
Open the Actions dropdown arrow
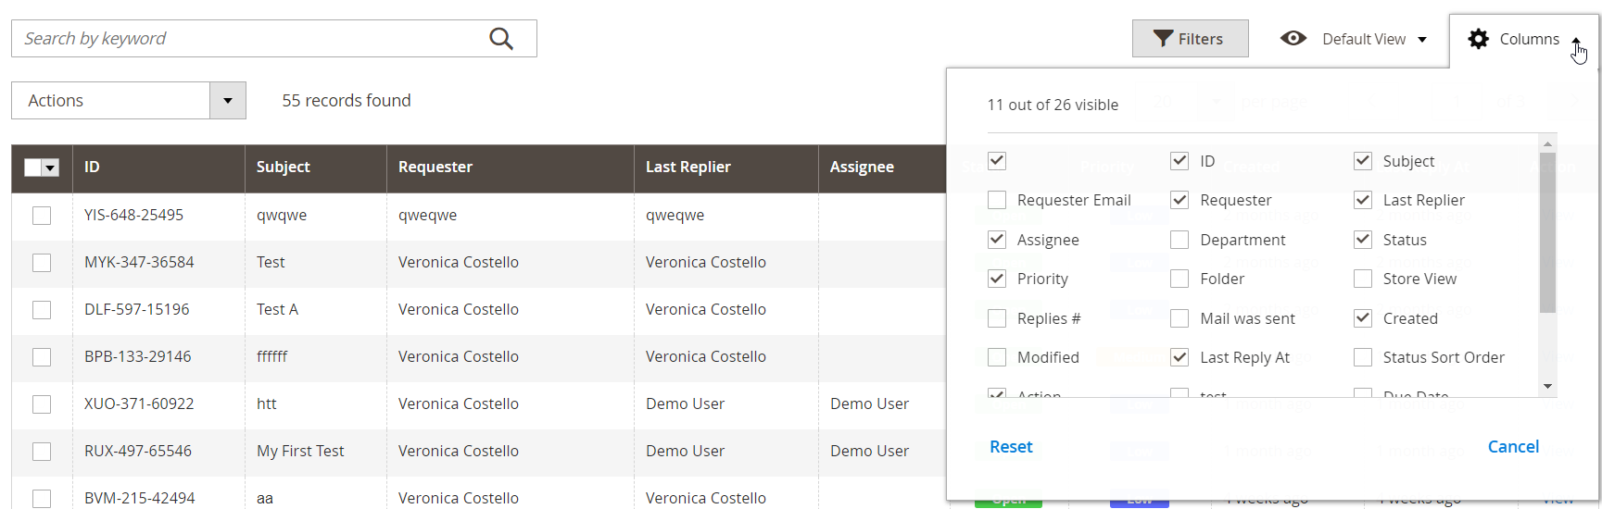(x=228, y=101)
